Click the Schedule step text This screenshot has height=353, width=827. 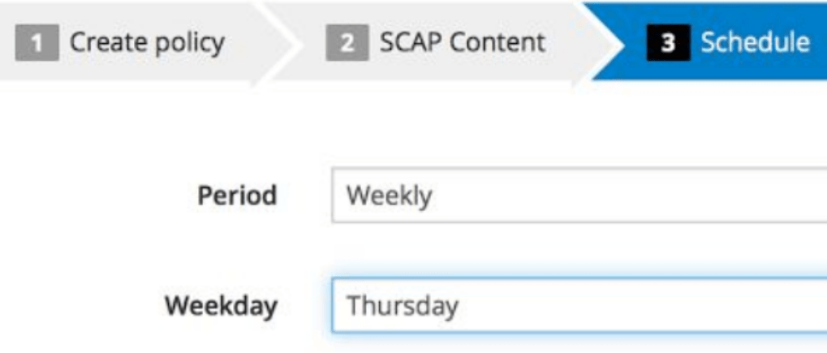point(755,41)
